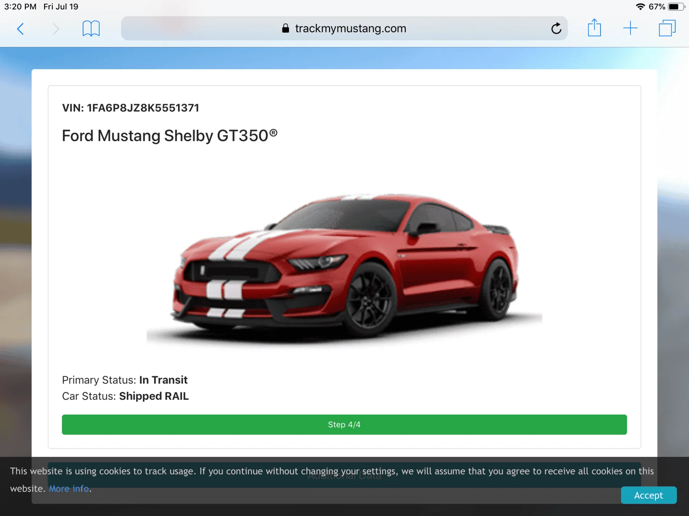Click the Car Status: Shipped RAIL line
The width and height of the screenshot is (689, 516).
click(125, 396)
